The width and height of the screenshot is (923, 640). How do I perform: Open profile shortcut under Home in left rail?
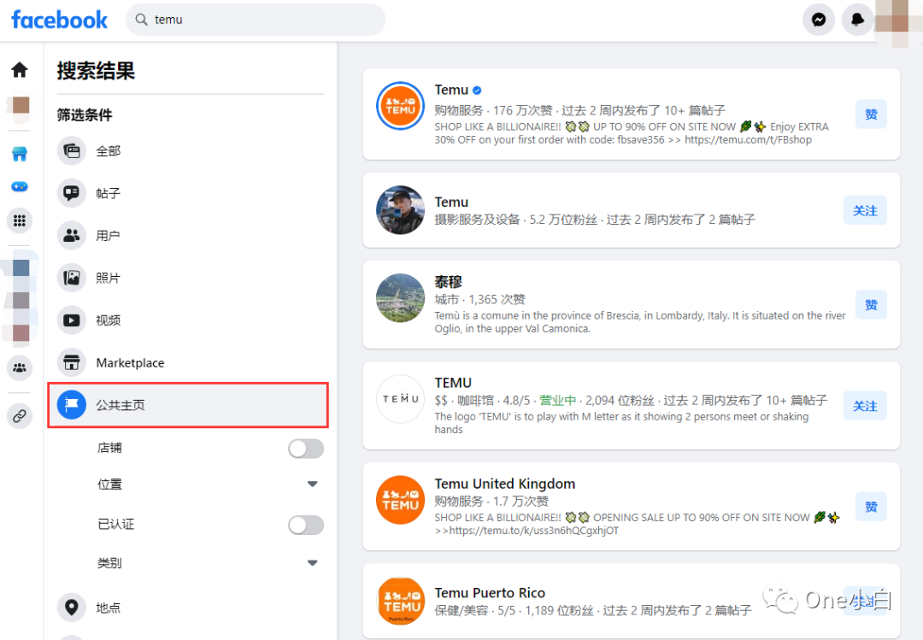[x=21, y=105]
